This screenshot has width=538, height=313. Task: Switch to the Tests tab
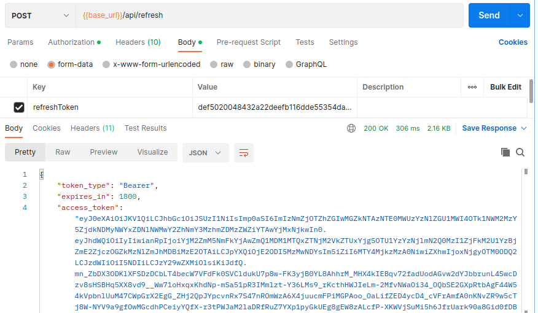coord(305,42)
